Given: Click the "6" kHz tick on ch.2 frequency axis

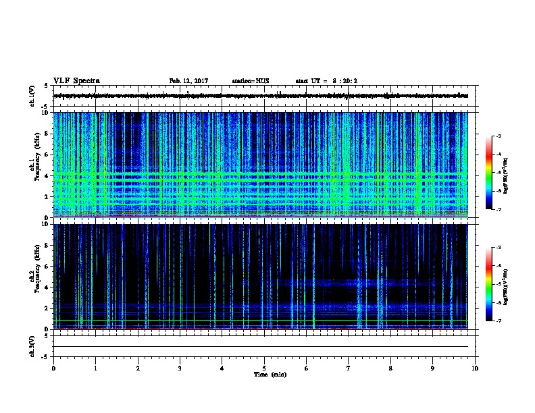Looking at the screenshot, I should point(47,267).
